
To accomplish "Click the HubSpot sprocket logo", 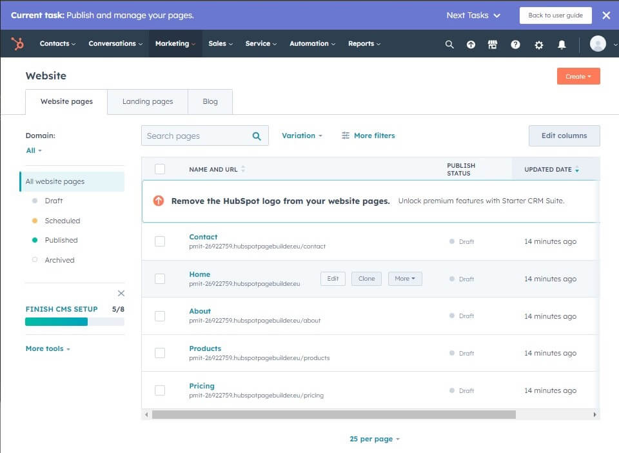I will point(17,43).
